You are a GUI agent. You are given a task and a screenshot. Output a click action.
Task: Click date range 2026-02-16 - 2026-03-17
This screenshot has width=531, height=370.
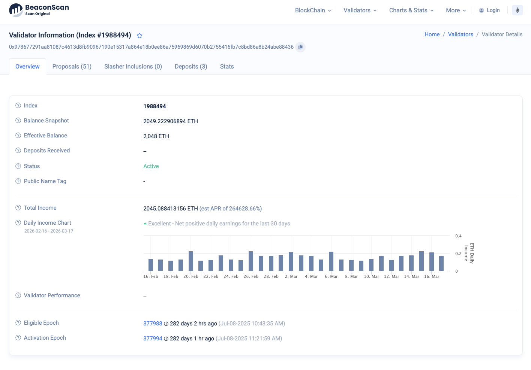(49, 231)
